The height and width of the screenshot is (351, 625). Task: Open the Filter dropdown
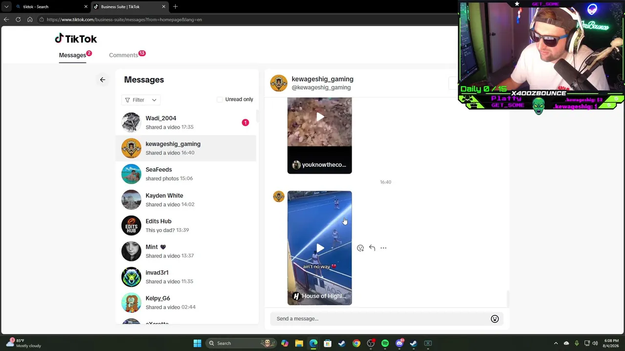point(141,100)
